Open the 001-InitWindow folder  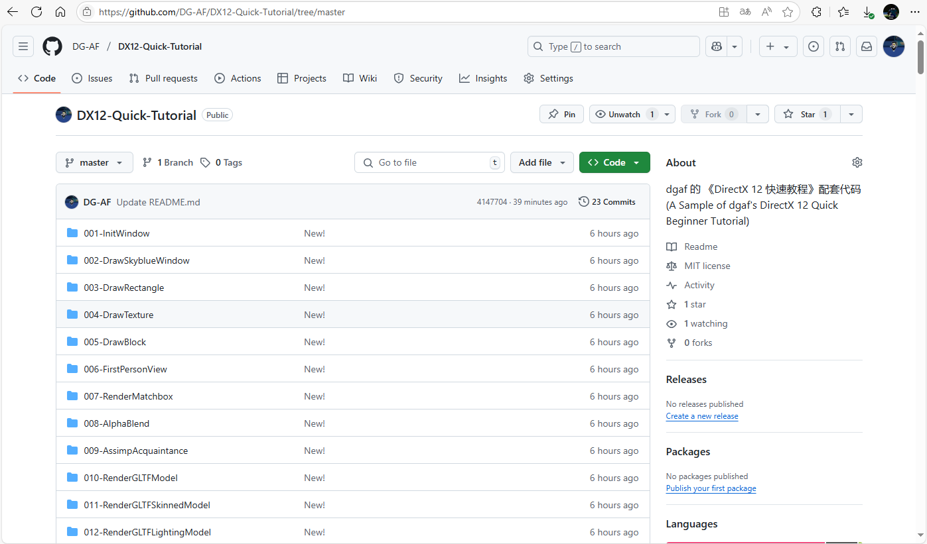117,233
